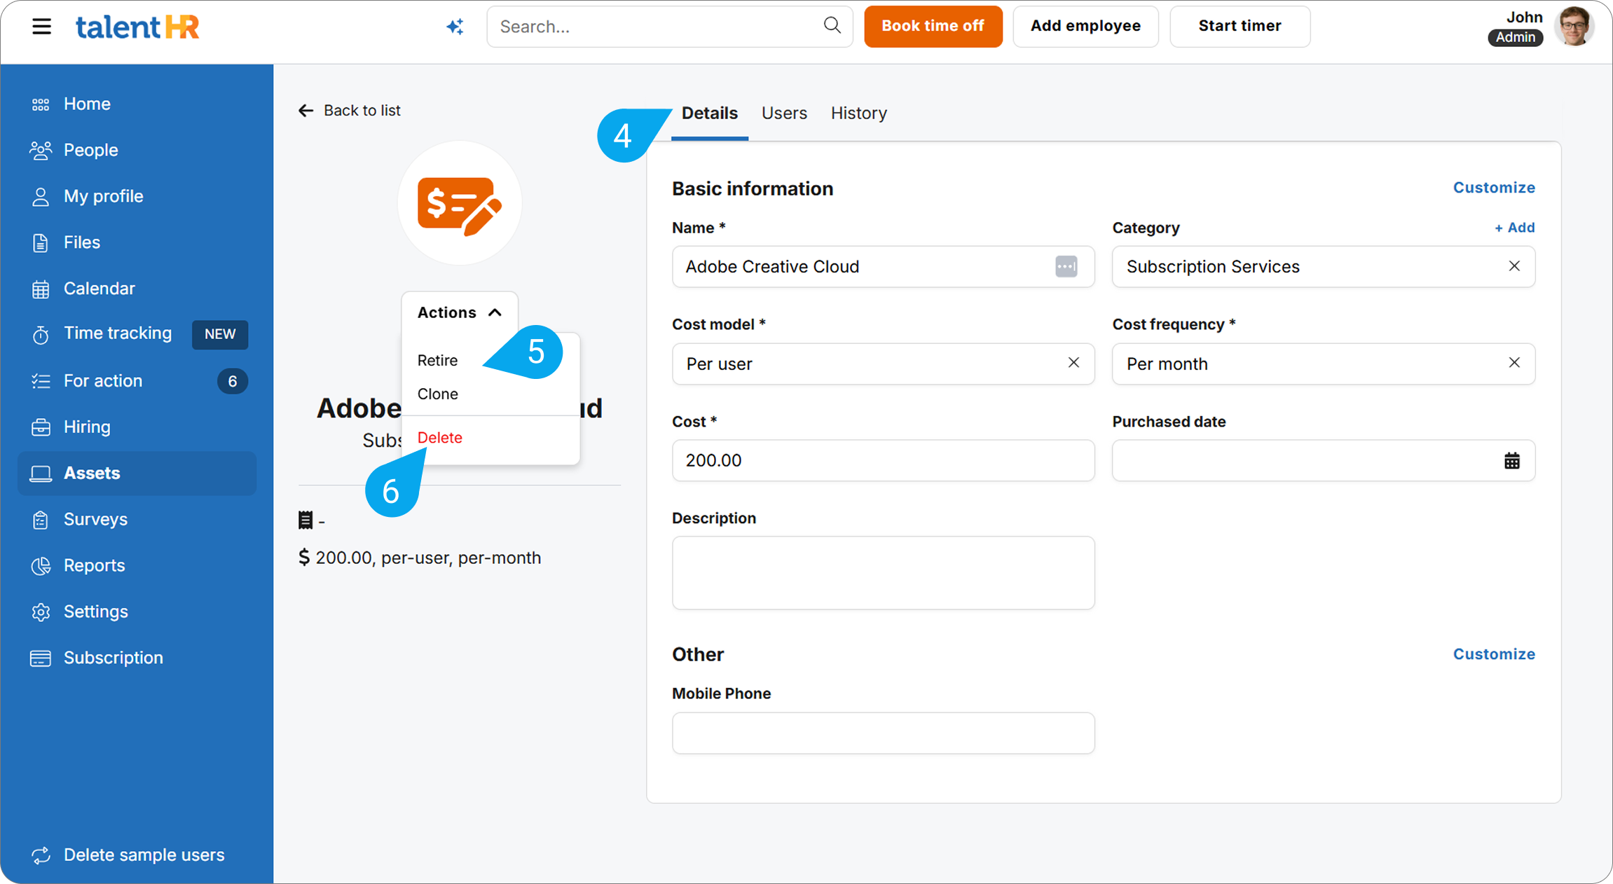Select Delete from Actions menu
The image size is (1613, 884).
coord(439,438)
